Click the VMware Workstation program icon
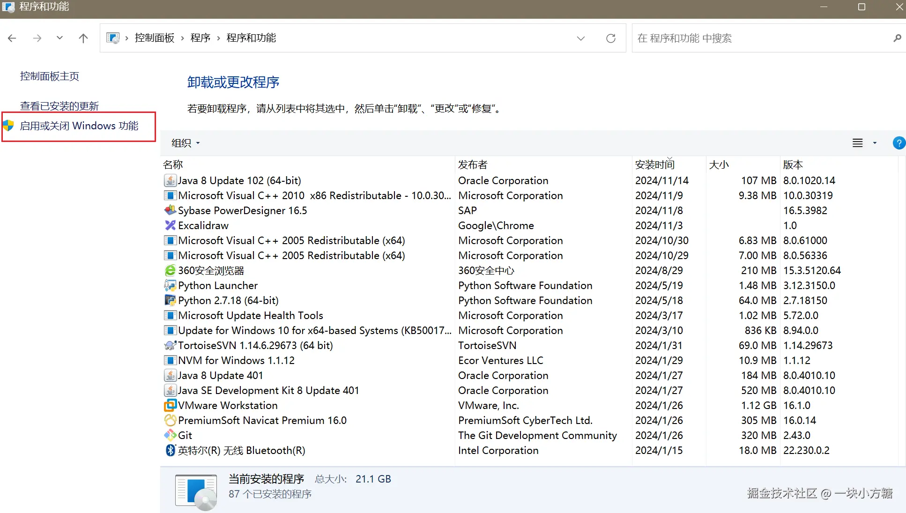 170,406
